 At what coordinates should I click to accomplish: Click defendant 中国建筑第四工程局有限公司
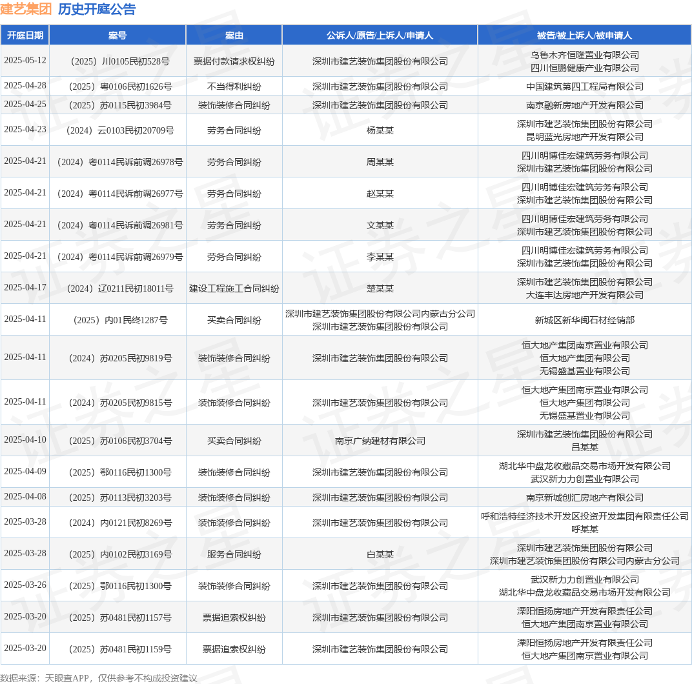585,86
